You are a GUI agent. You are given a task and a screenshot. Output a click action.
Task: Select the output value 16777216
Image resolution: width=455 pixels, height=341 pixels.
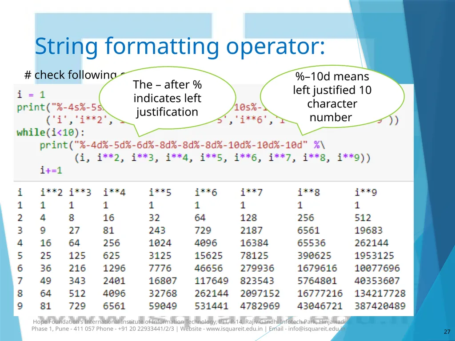320,293
